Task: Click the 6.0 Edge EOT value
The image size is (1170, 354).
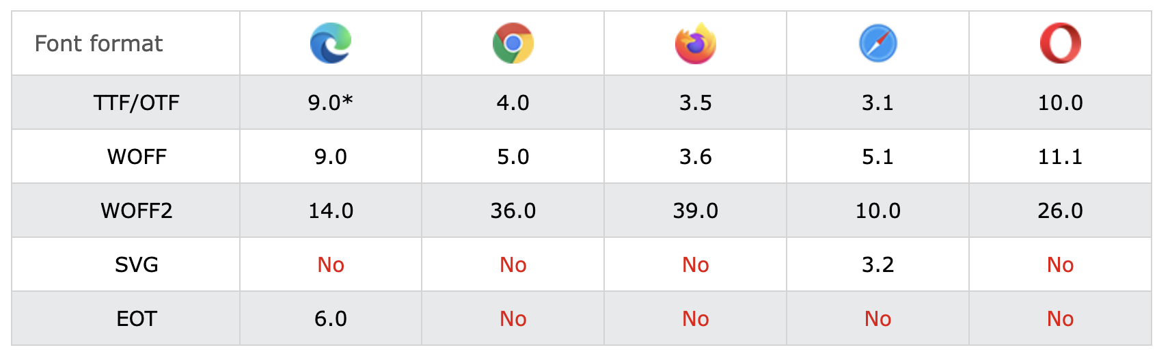Action: [x=331, y=318]
